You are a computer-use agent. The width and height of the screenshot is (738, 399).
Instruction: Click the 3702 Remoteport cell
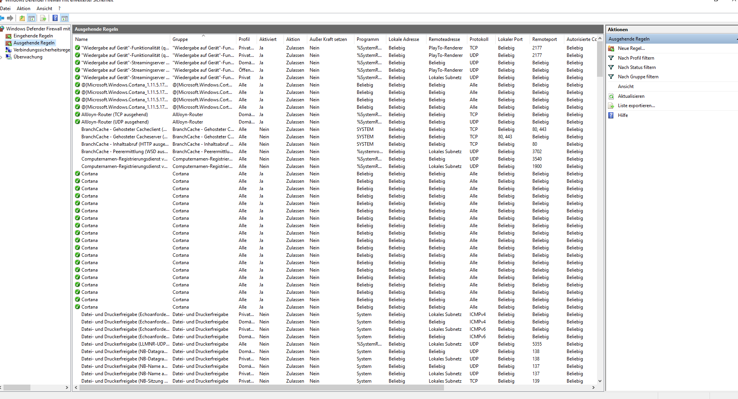point(537,152)
